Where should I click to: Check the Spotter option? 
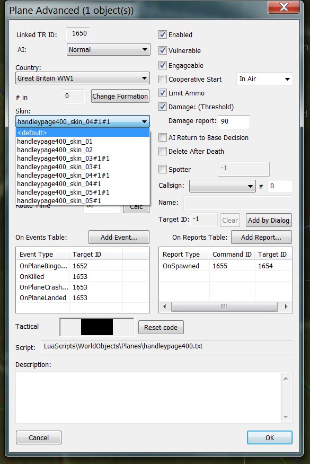pyautogui.click(x=162, y=169)
